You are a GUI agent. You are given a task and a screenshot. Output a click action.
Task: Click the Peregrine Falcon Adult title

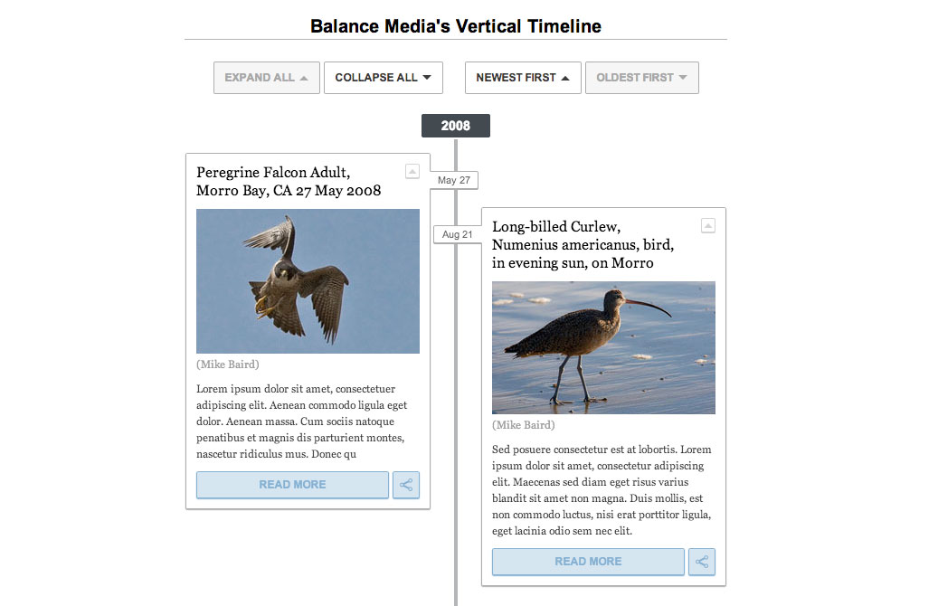[x=288, y=181]
